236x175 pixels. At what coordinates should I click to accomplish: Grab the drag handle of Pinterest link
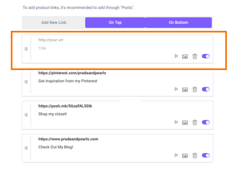point(26,82)
